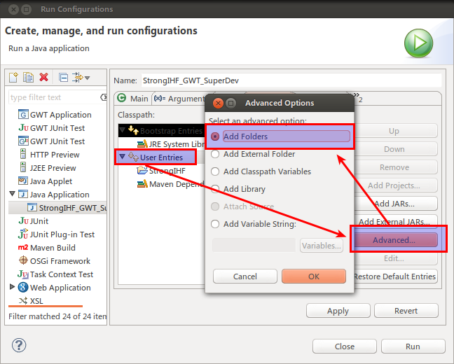Click the Close button at bottom
Image resolution: width=454 pixels, height=364 pixels.
click(x=345, y=346)
